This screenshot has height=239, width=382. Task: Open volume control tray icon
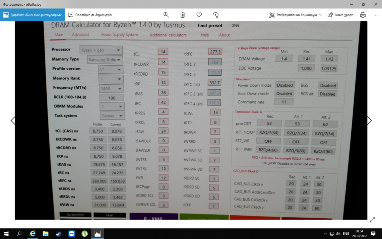pos(338,234)
